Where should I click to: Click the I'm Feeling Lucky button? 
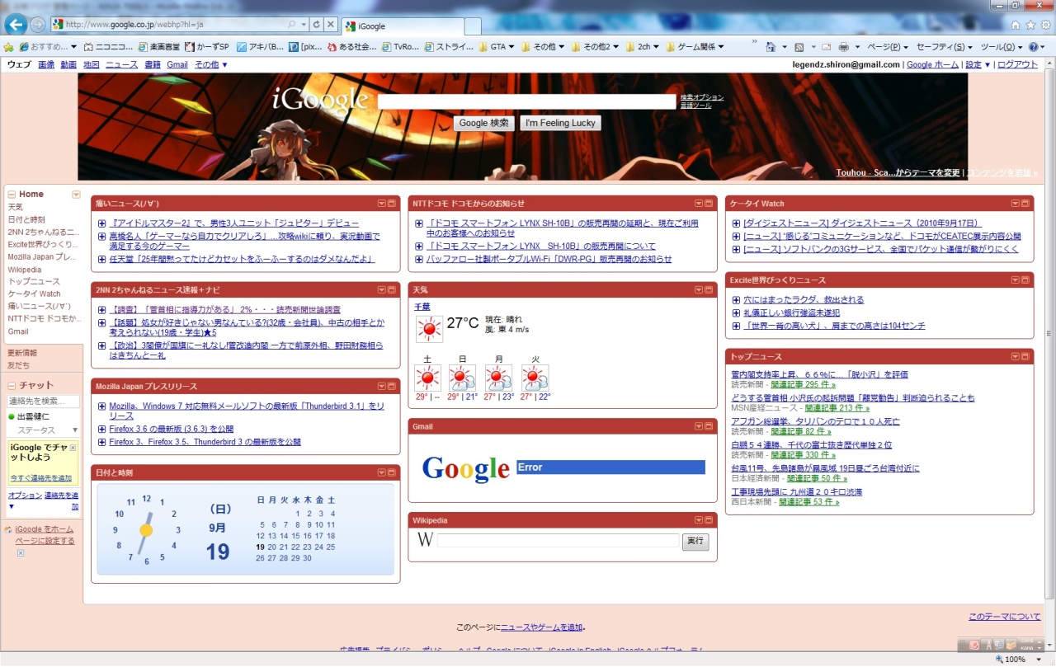click(561, 123)
